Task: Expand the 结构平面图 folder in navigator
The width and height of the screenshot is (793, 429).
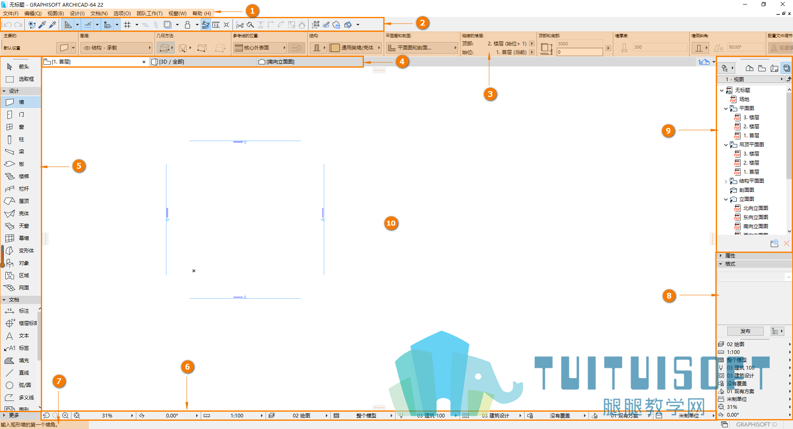Action: (x=726, y=181)
